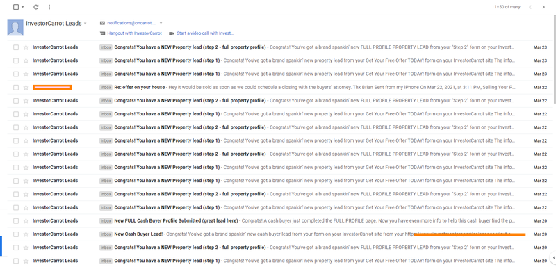
Task: Click the notifications@oncarrot... email address
Action: (x=131, y=23)
